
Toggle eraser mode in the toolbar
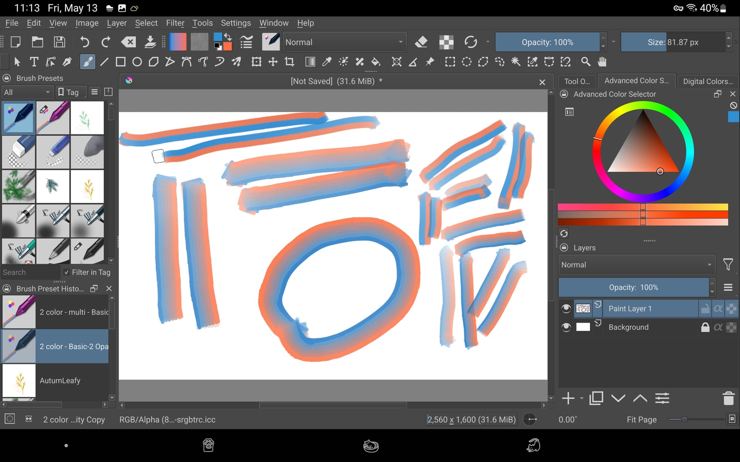pos(421,42)
